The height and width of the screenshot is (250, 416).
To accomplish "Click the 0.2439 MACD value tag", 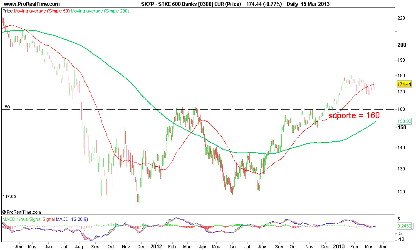I will 404,226.
